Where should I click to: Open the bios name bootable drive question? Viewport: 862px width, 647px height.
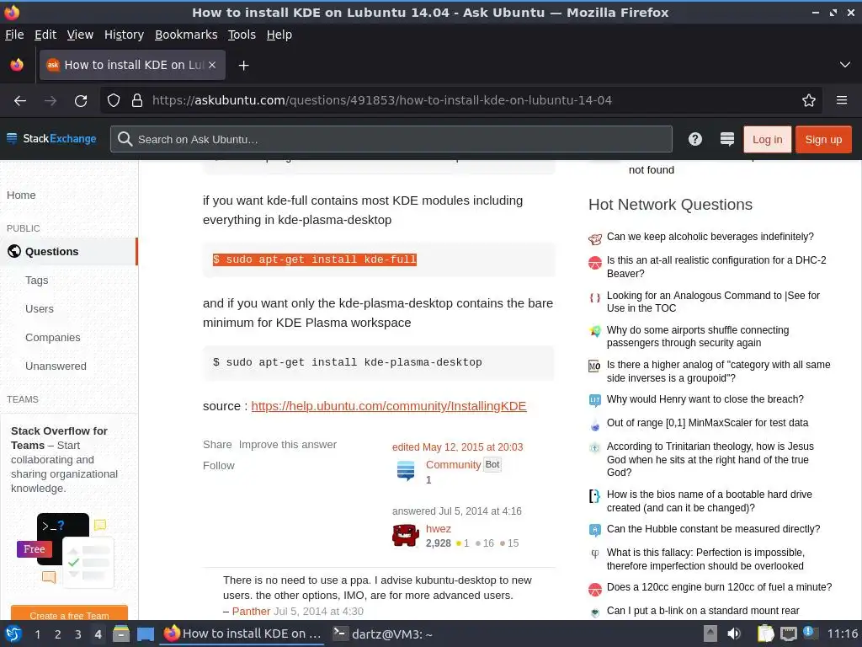[x=709, y=500]
